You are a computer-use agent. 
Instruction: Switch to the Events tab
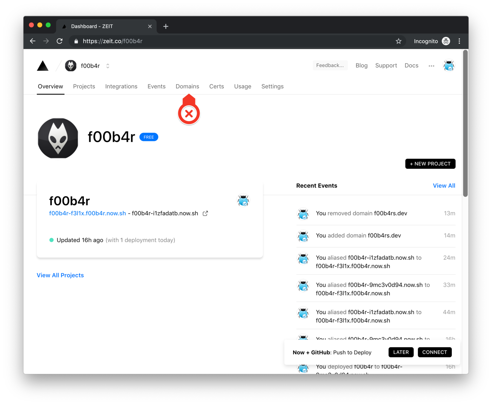pos(156,86)
